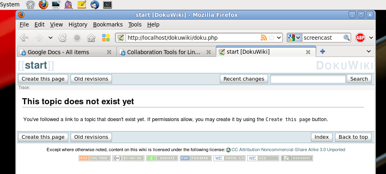The image size is (386, 174).
Task: Click the Index button
Action: [x=321, y=137]
